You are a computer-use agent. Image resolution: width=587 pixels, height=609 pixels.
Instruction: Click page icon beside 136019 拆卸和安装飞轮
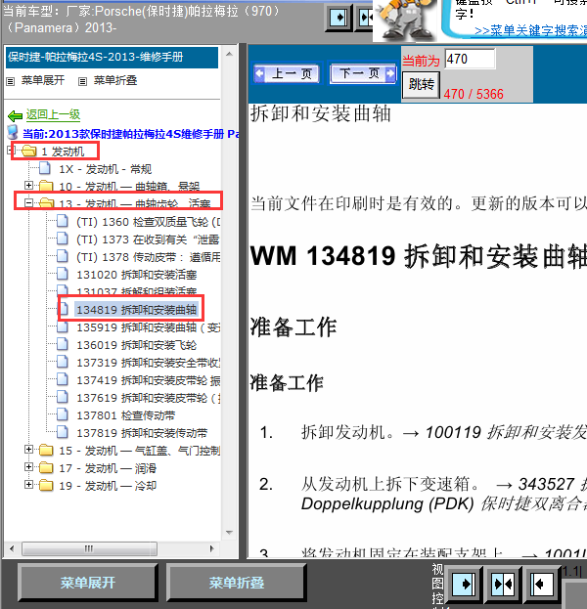point(63,344)
